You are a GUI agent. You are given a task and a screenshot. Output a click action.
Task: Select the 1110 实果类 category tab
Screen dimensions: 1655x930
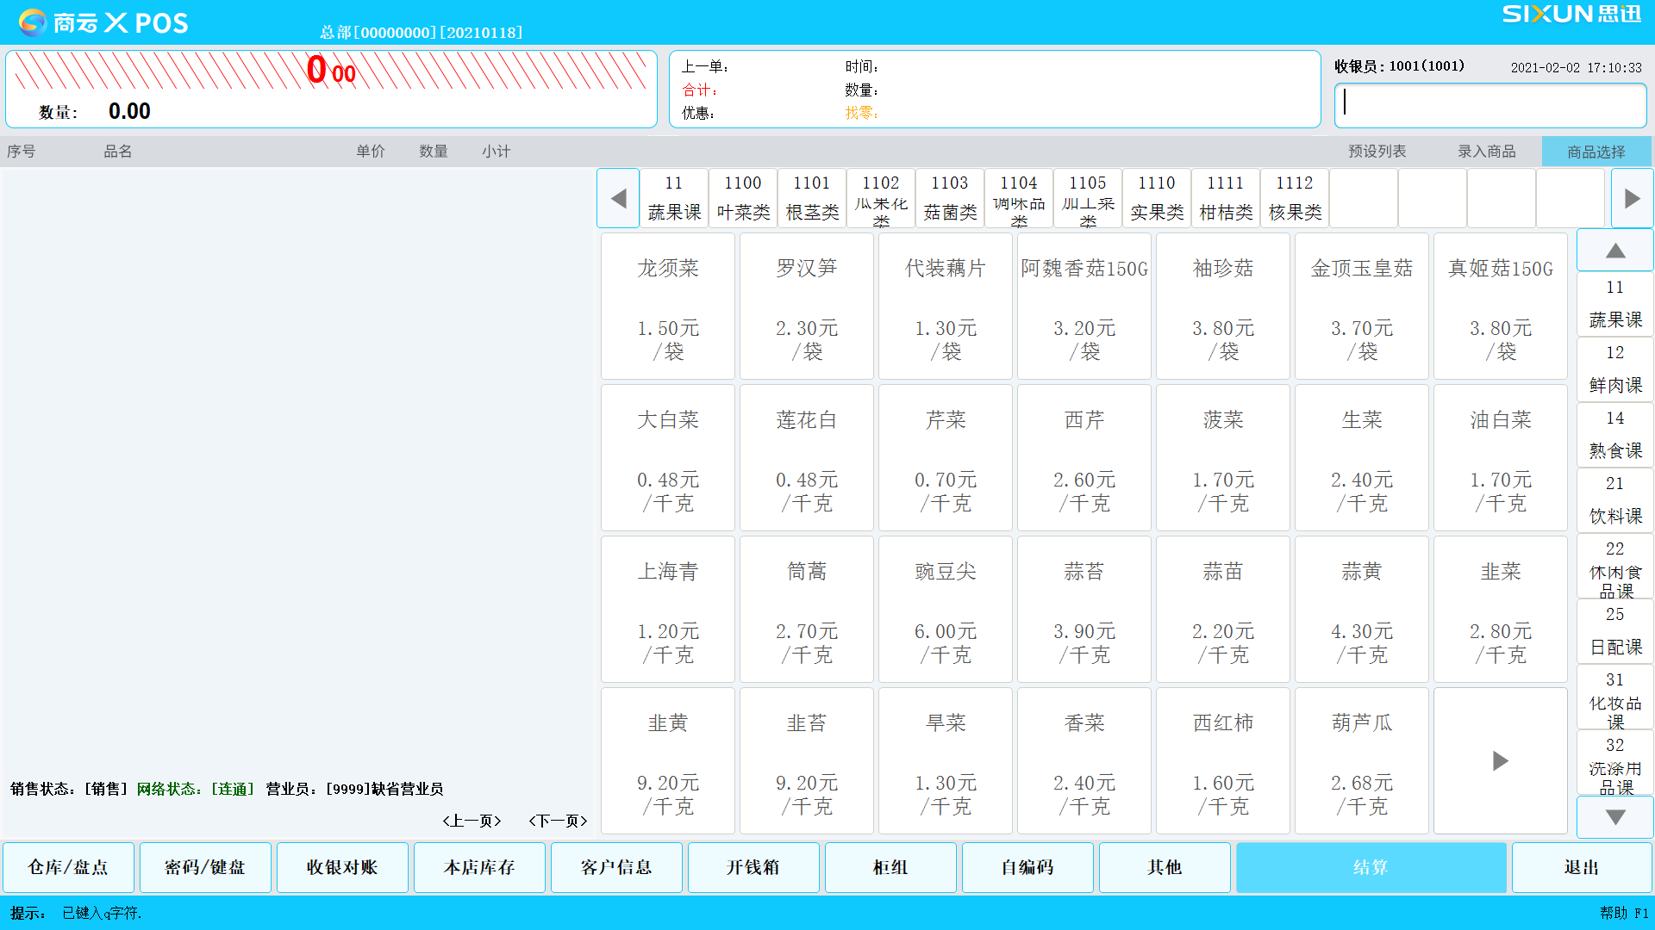coord(1157,198)
